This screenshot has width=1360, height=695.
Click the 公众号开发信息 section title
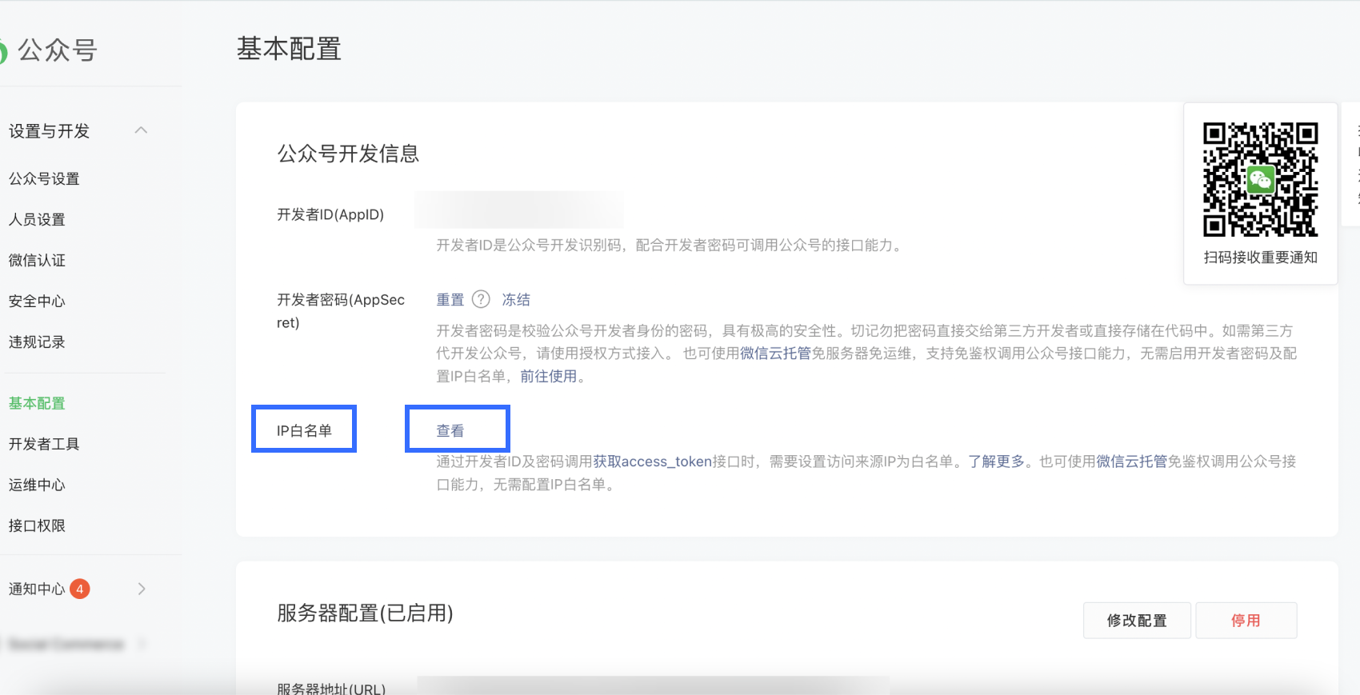pyautogui.click(x=348, y=154)
